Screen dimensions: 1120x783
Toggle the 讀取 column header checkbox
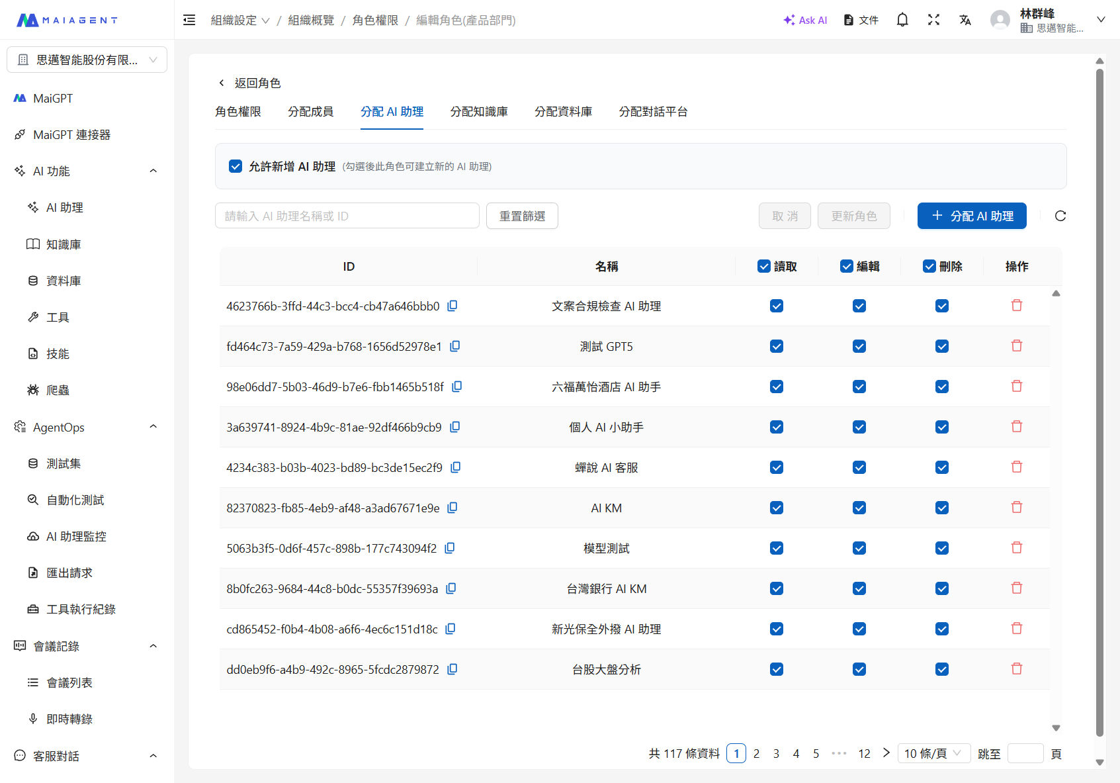tap(765, 266)
